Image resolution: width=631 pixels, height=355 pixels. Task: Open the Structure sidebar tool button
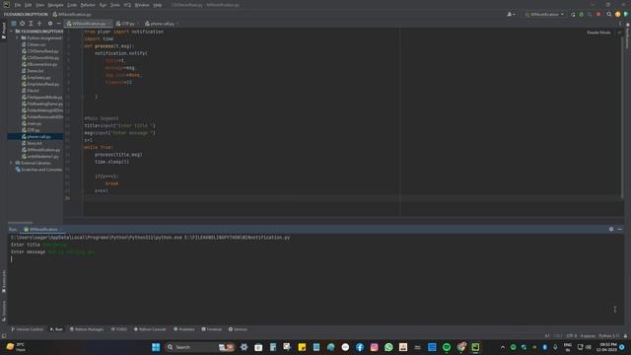pyautogui.click(x=4, y=311)
